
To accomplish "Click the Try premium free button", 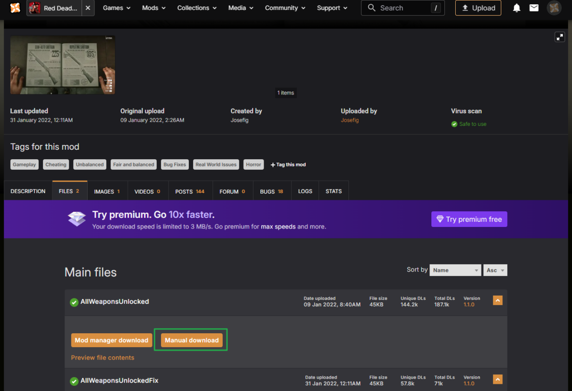I will coord(469,219).
